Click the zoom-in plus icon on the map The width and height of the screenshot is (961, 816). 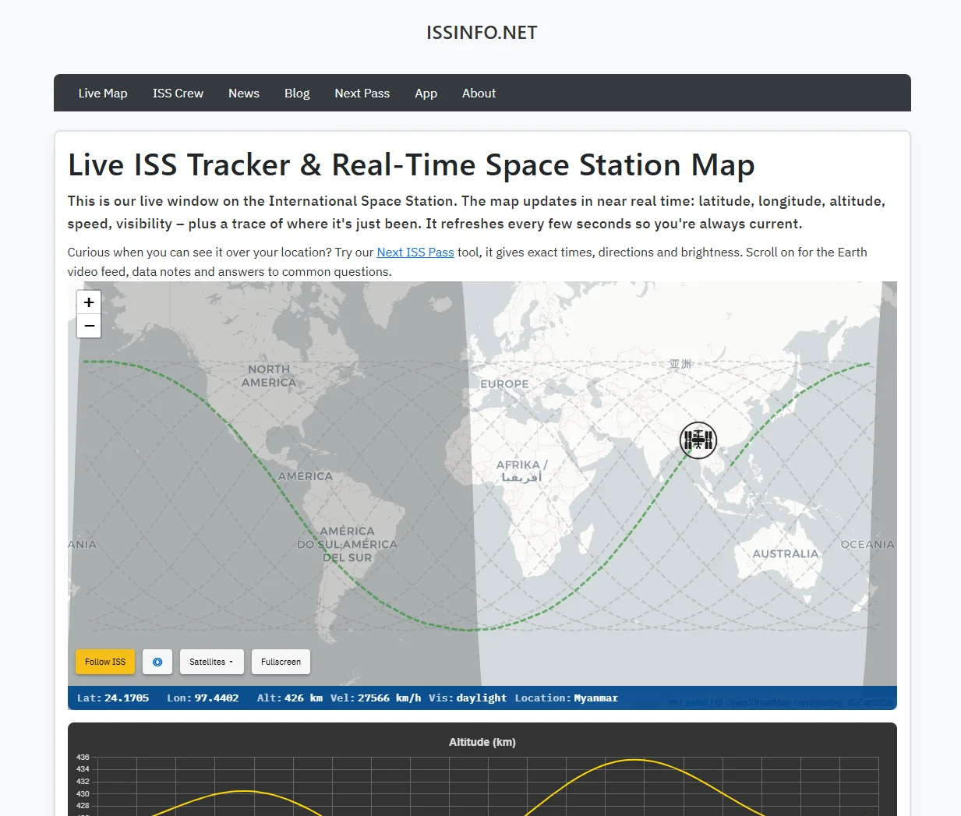click(x=89, y=302)
